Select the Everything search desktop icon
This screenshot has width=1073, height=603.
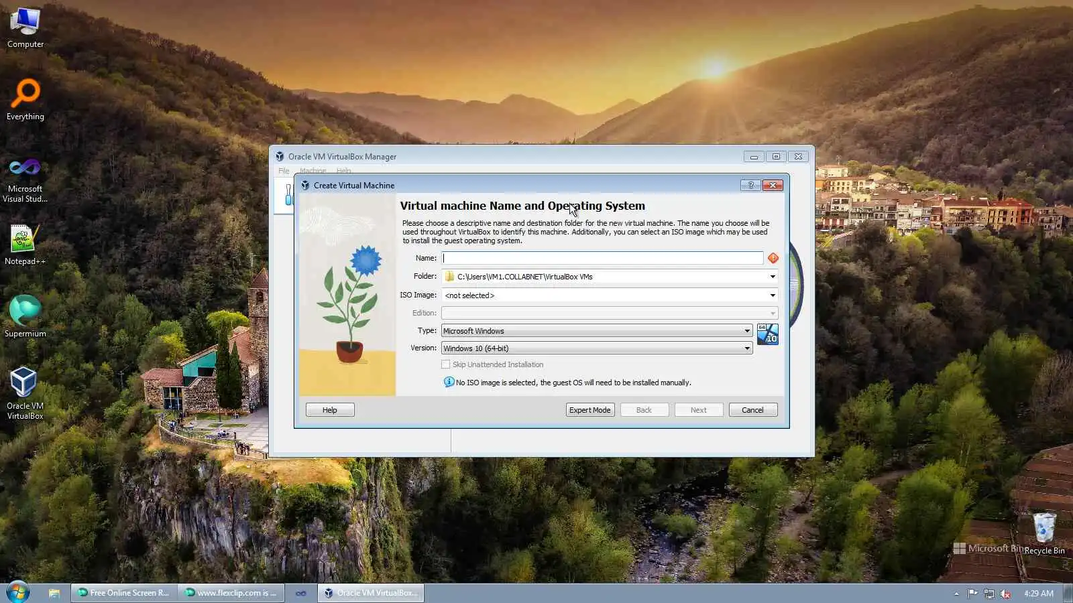click(25, 100)
